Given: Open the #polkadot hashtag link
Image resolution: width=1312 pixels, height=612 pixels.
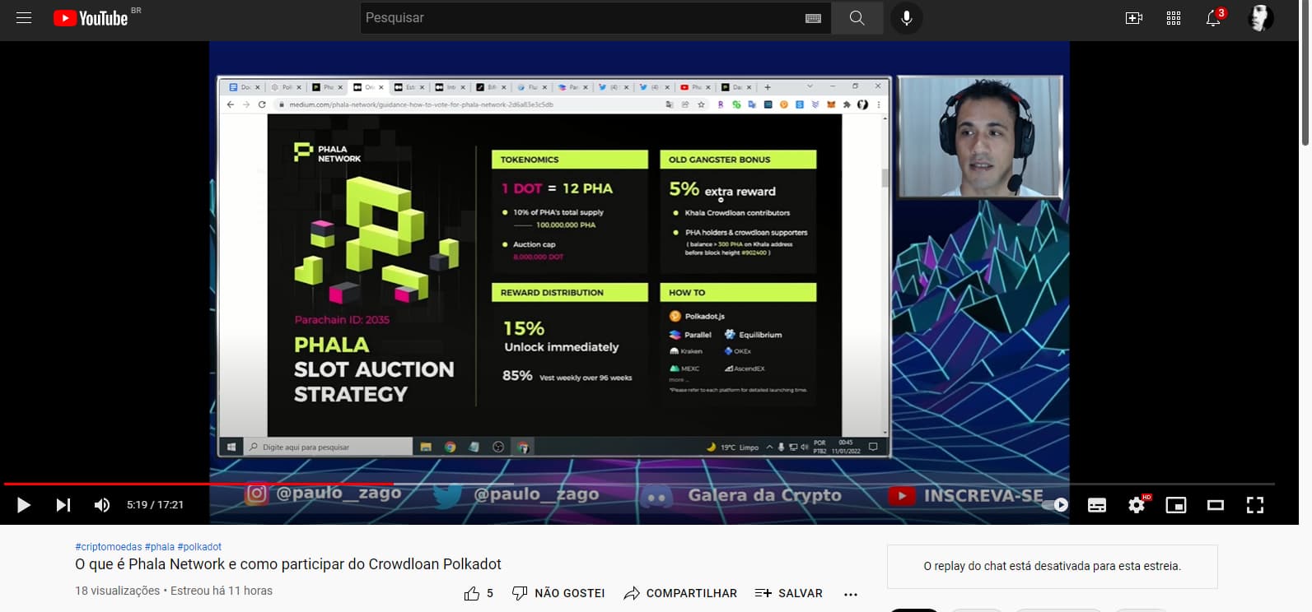Looking at the screenshot, I should pos(200,547).
